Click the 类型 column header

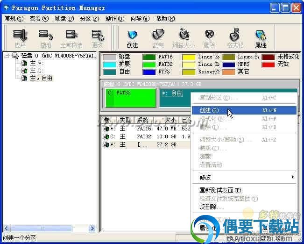pyautogui.click(x=125, y=120)
